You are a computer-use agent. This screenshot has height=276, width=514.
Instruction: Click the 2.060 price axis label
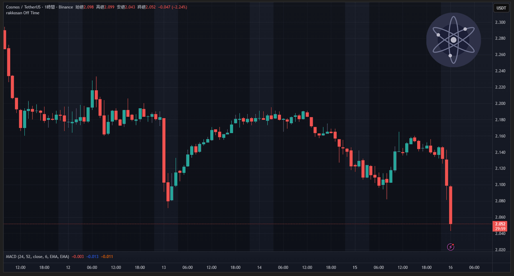coord(500,217)
